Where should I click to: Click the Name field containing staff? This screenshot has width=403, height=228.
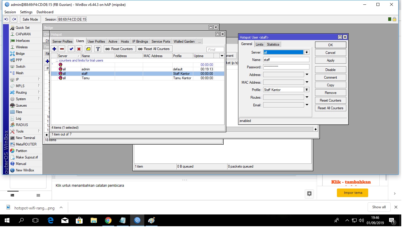(x=286, y=60)
